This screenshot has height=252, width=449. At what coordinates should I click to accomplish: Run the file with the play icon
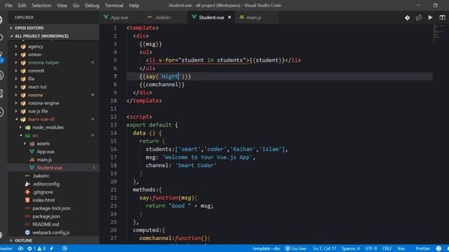pos(430,17)
